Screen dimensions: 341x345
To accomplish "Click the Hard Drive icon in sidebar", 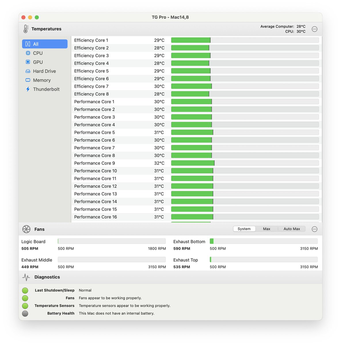I will coord(28,71).
